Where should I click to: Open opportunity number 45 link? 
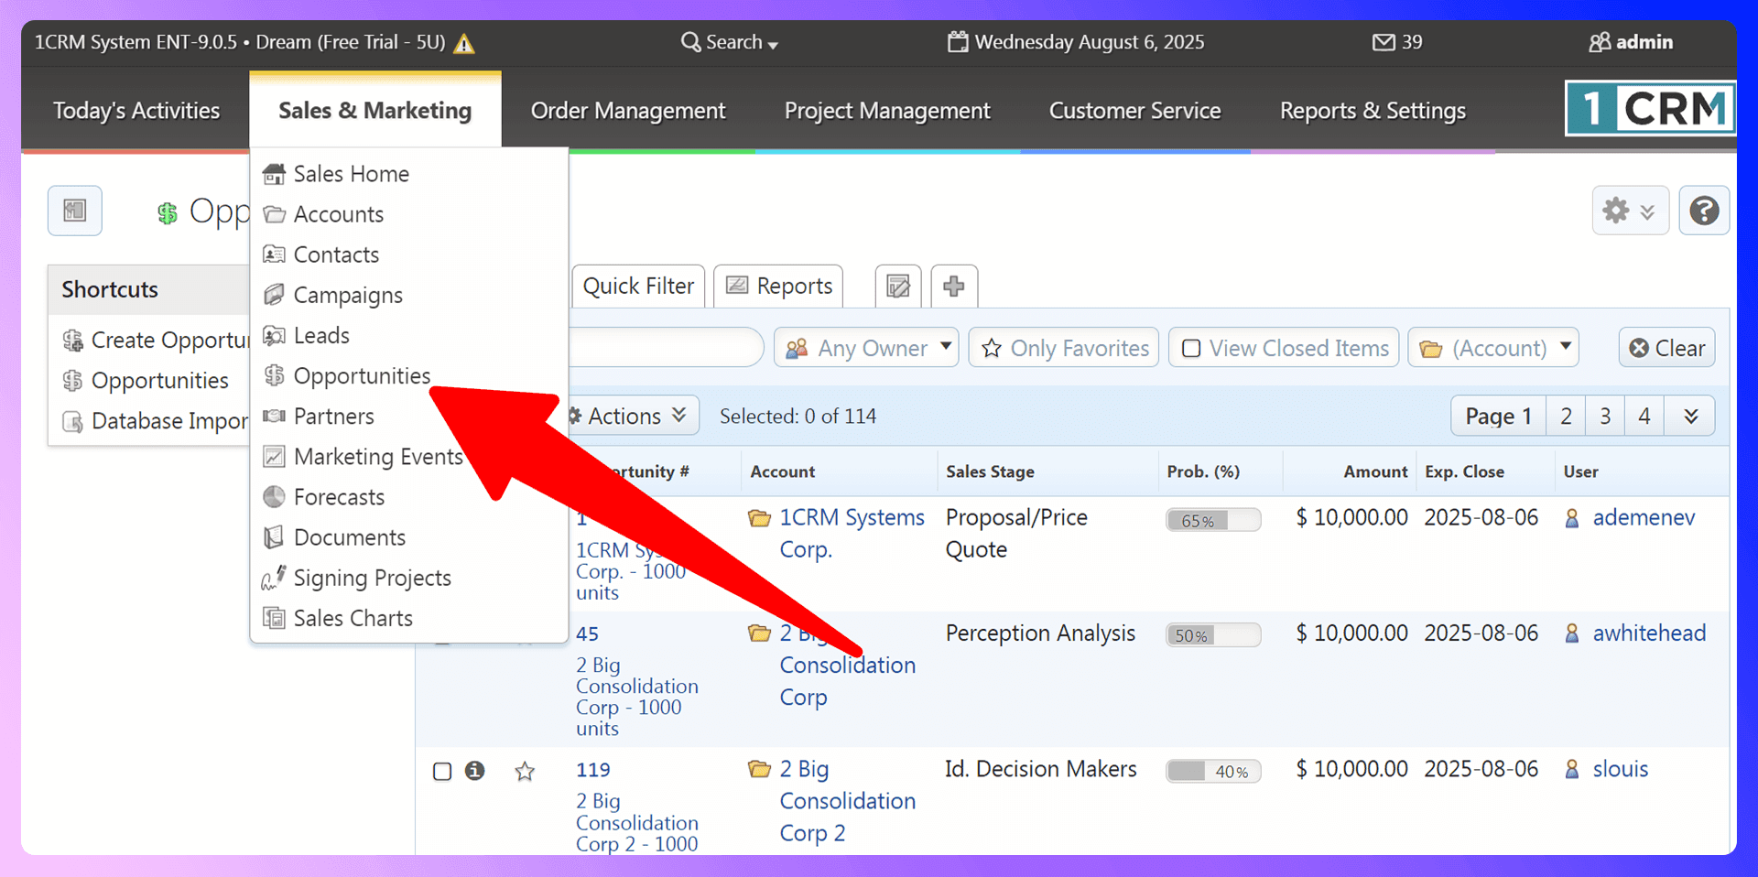click(x=587, y=633)
